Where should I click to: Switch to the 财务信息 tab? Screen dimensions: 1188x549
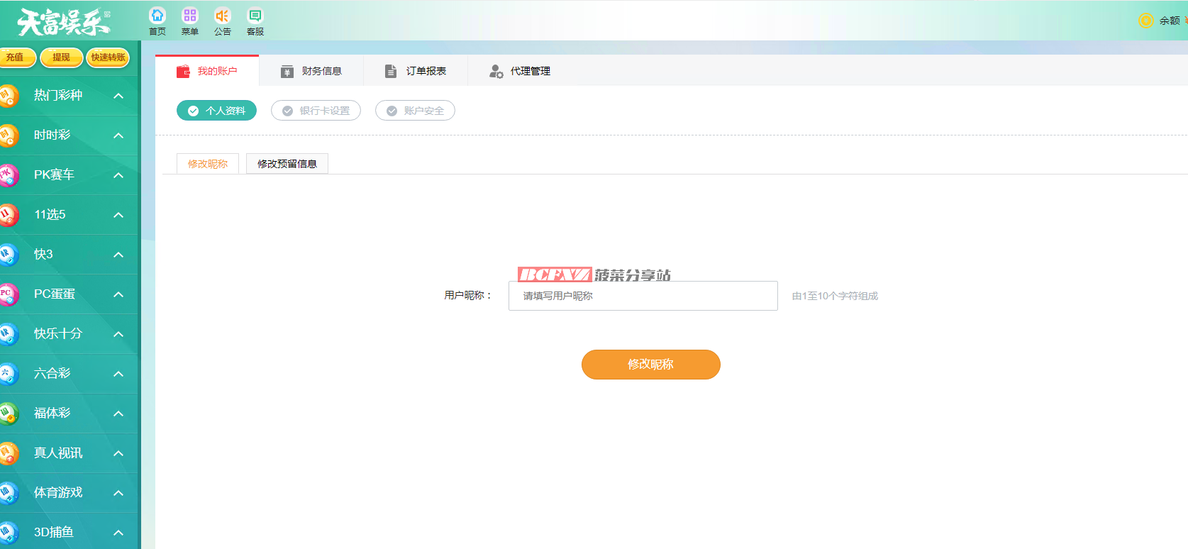point(311,71)
